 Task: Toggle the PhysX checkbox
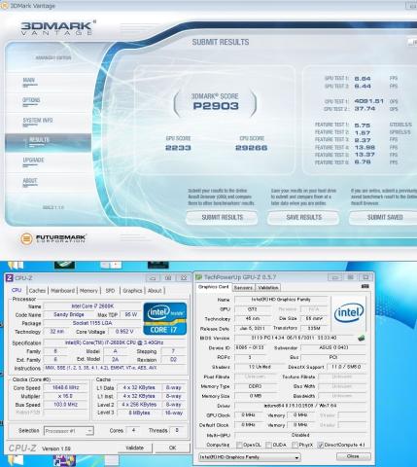(295, 445)
